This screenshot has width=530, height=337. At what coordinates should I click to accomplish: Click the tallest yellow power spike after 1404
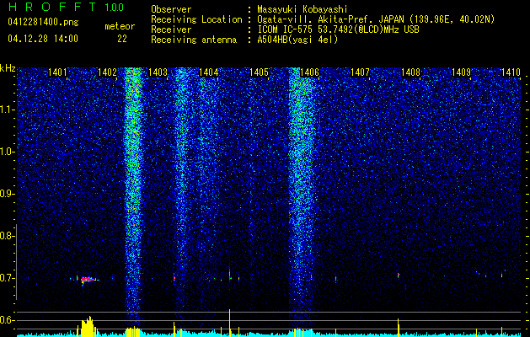coord(229,323)
